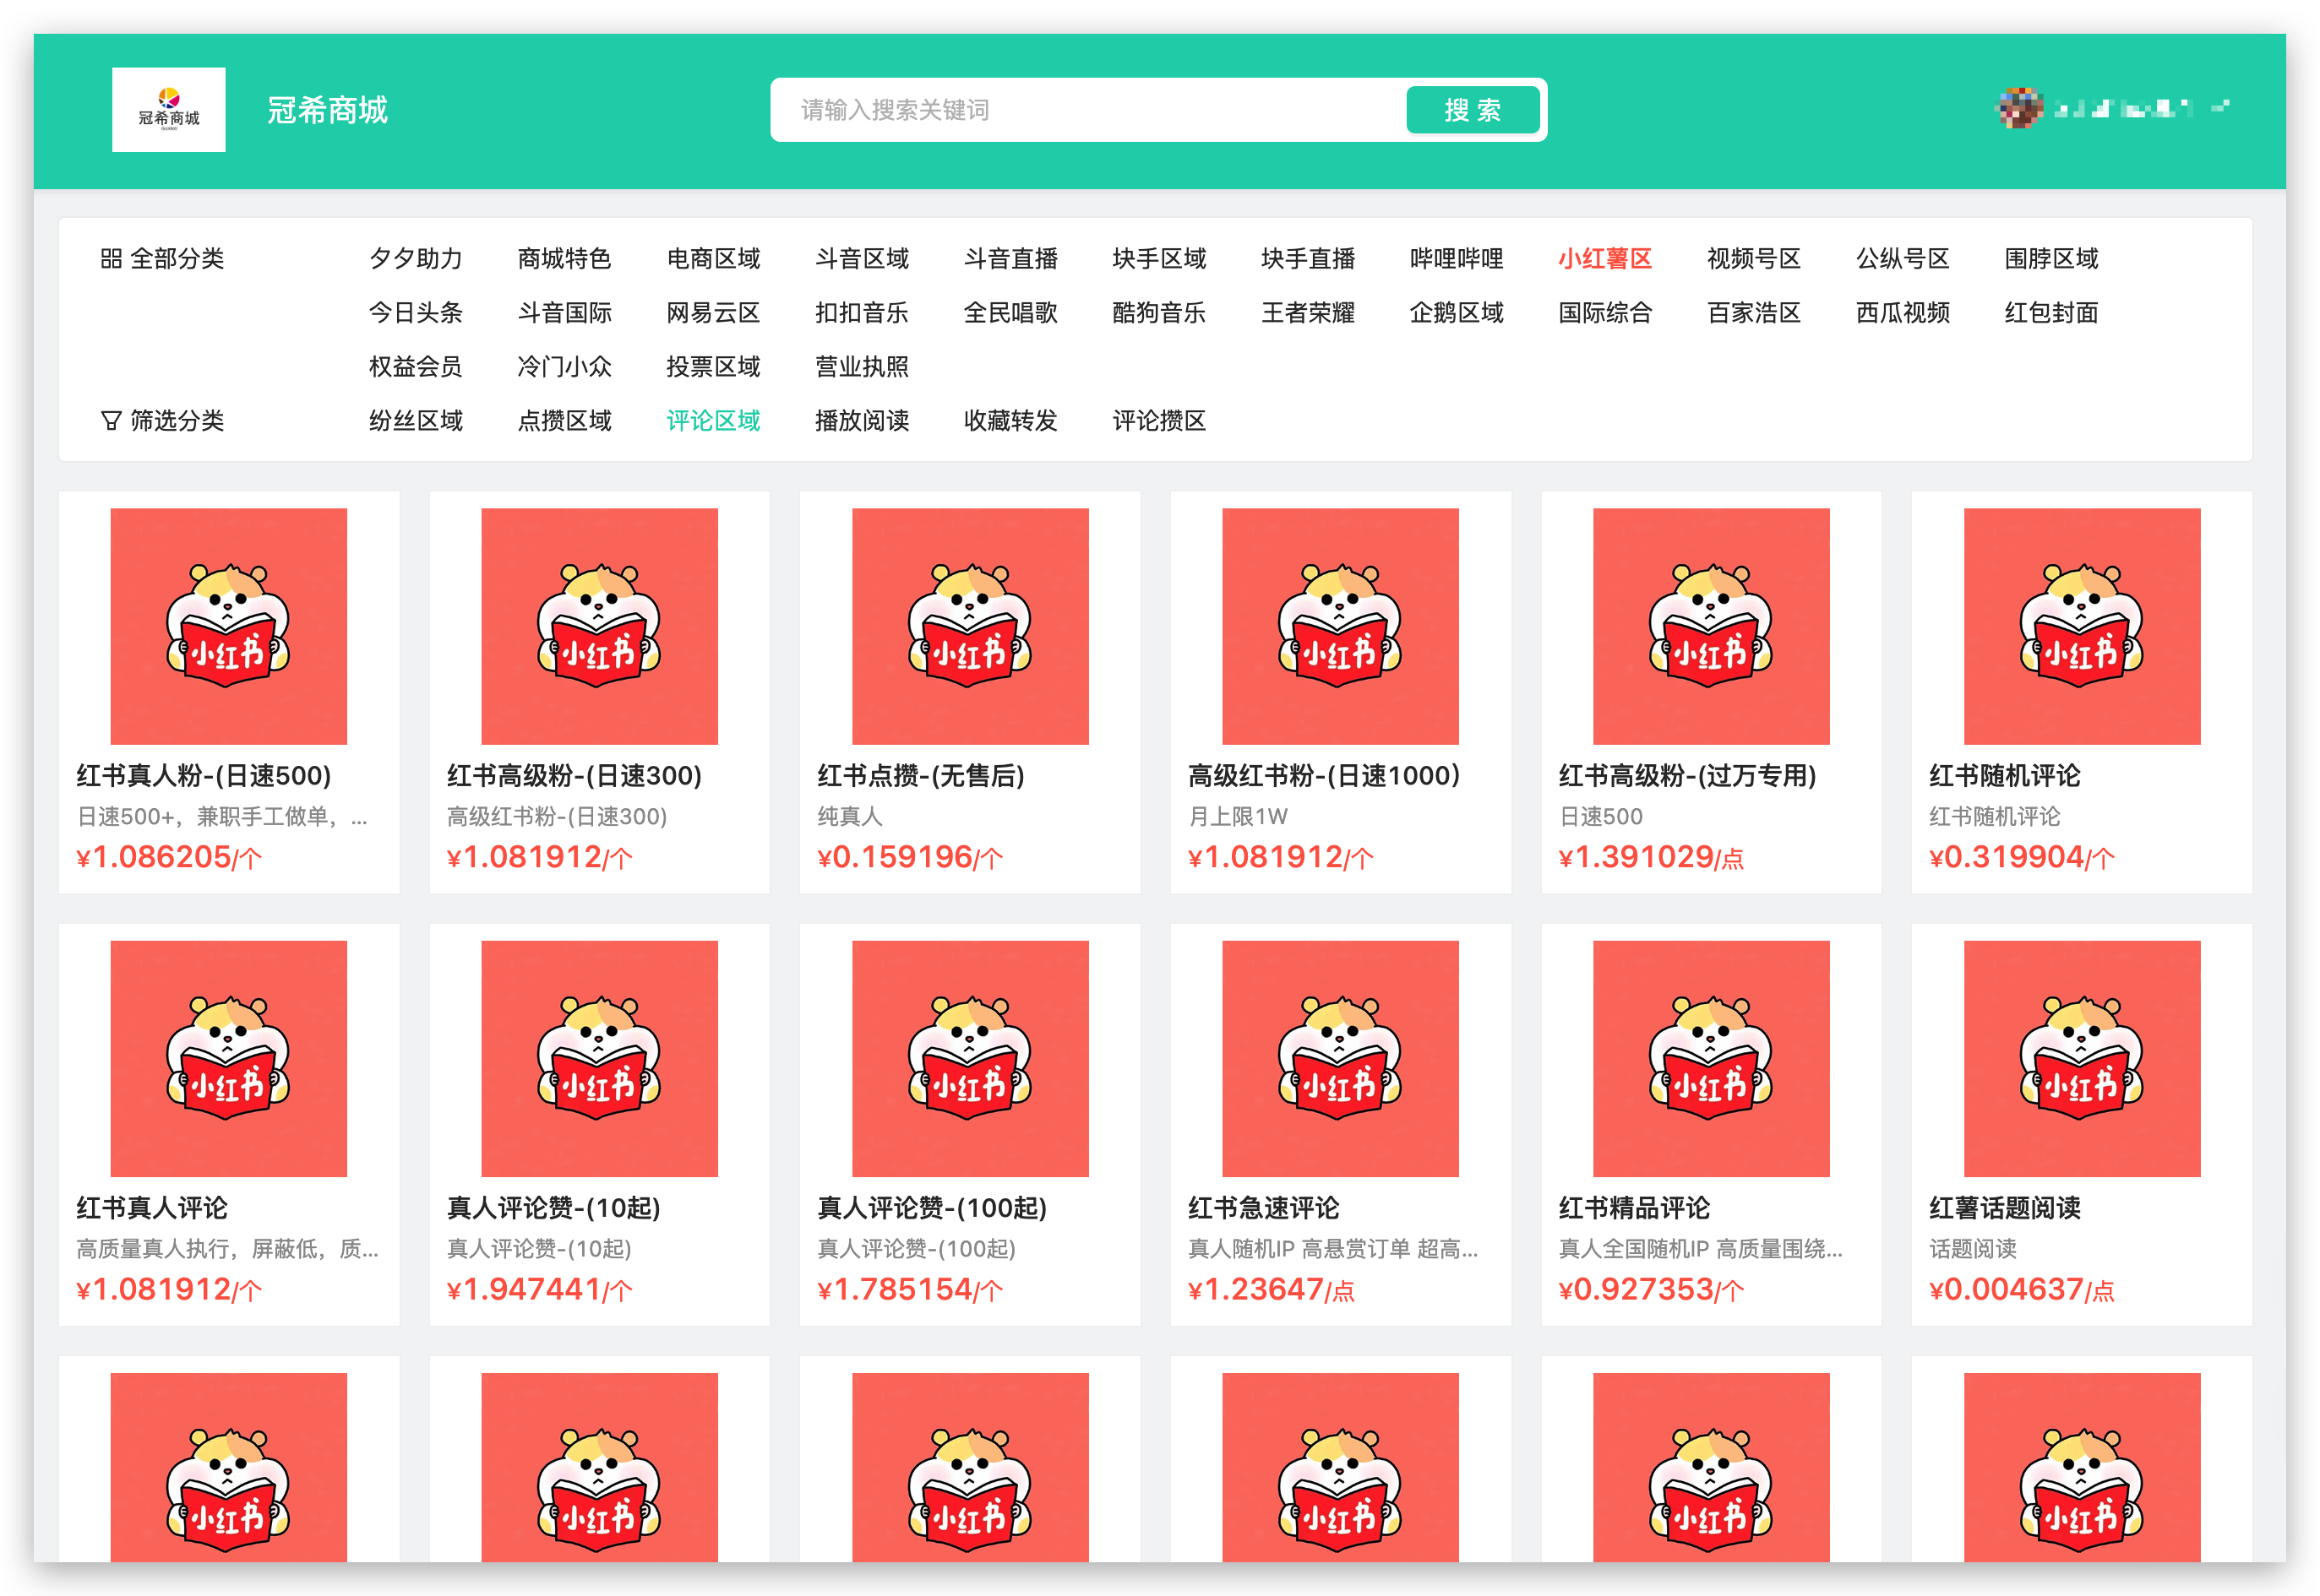Open product image for 红书随机评论
The height and width of the screenshot is (1596, 2320).
[2081, 626]
